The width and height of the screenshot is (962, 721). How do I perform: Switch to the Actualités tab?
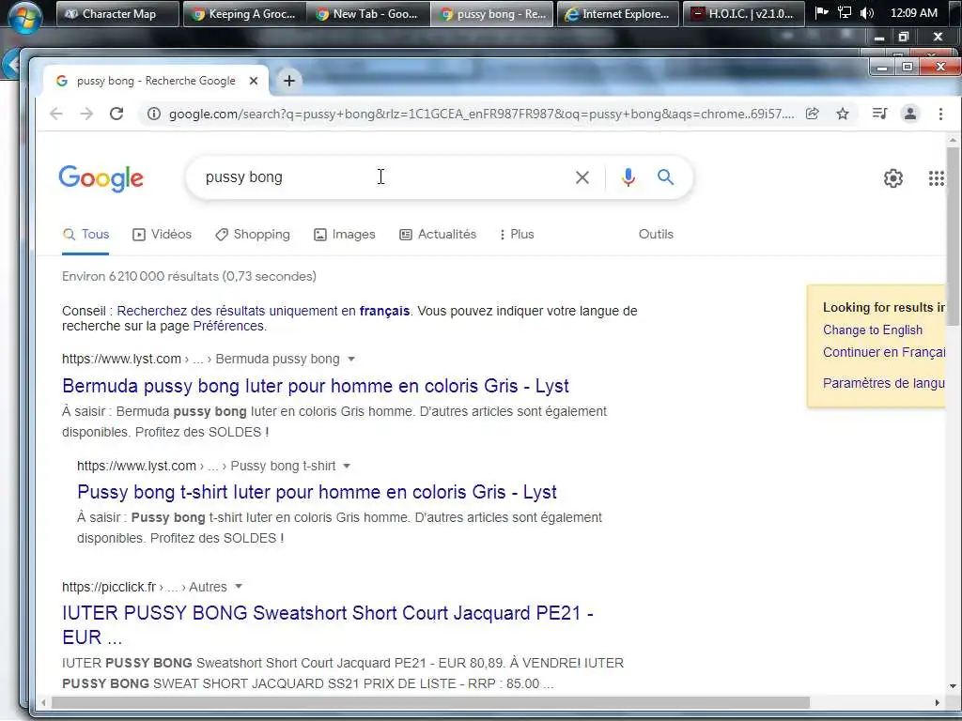coord(438,234)
